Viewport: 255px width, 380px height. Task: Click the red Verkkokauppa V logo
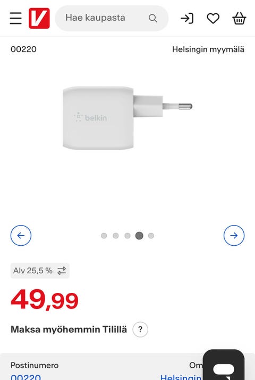39,18
